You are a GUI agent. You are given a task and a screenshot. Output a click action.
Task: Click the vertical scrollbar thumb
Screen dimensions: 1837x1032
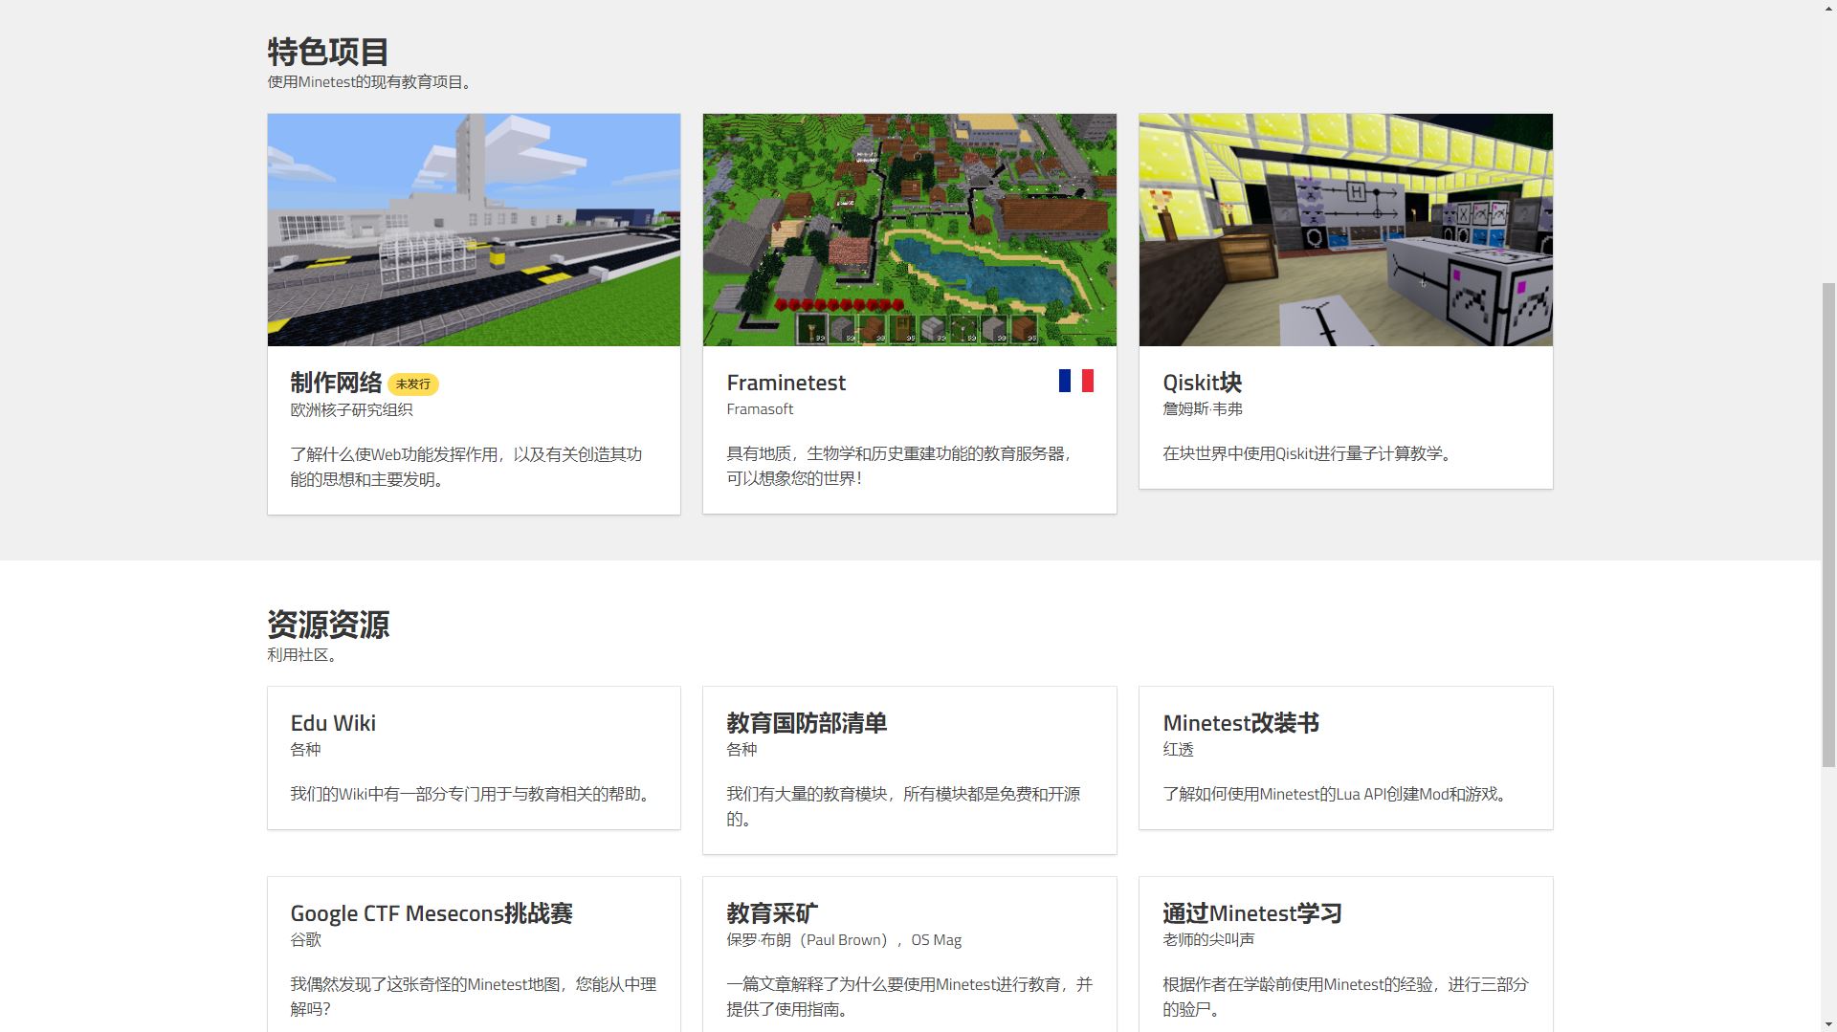pos(1828,524)
